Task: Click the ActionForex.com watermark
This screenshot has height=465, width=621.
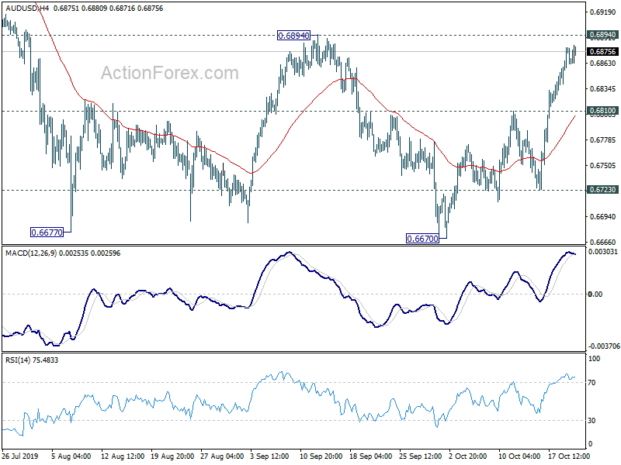Action: point(170,73)
